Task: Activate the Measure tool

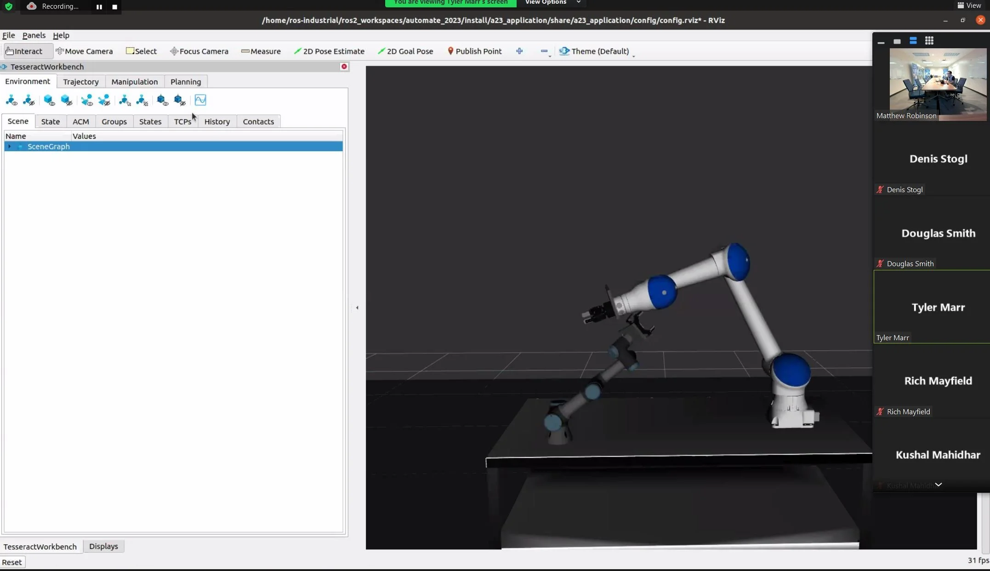Action: (x=261, y=51)
